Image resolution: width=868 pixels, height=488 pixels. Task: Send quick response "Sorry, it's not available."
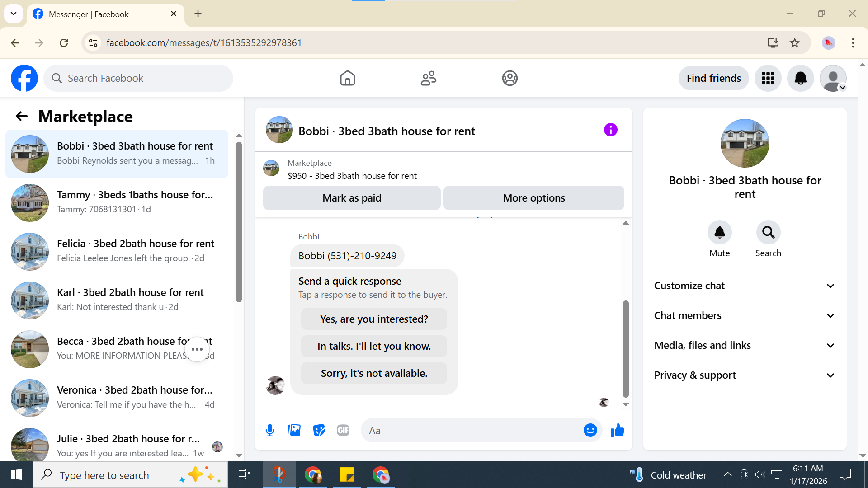click(x=374, y=373)
